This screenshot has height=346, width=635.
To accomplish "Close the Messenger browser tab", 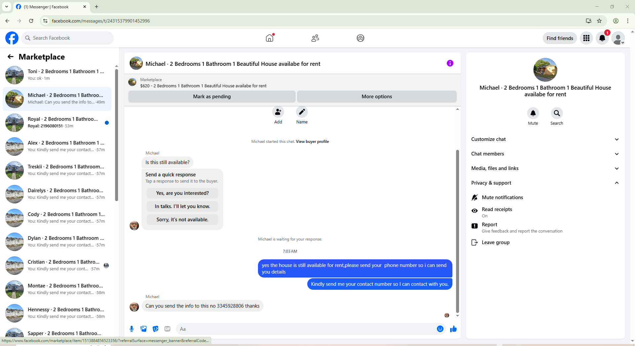I will [x=85, y=7].
